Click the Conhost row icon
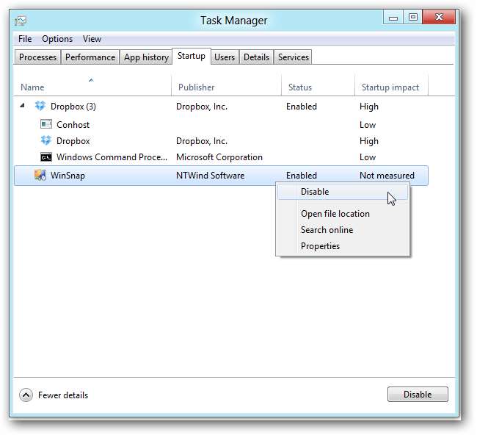 (x=46, y=124)
